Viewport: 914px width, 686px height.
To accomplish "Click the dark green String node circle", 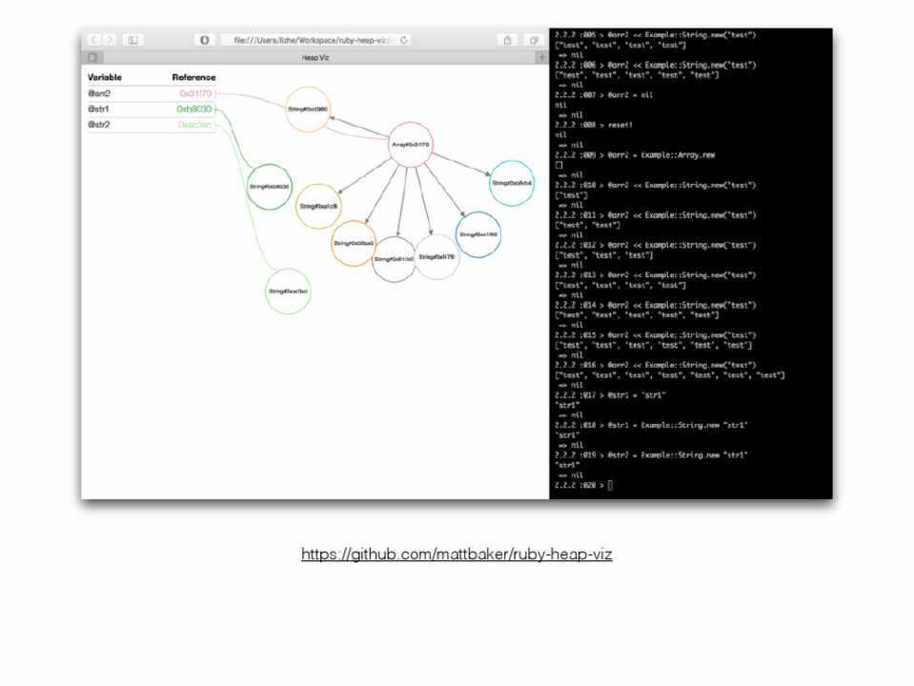I will click(x=270, y=187).
